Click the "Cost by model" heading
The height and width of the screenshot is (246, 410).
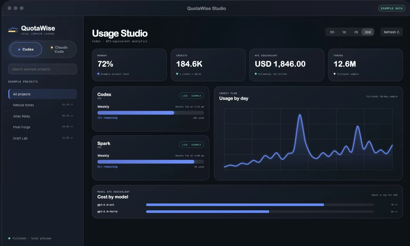point(113,197)
